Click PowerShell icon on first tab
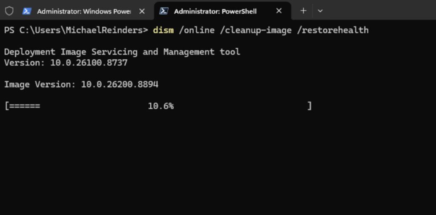Image resolution: width=436 pixels, height=215 pixels. pos(27,11)
